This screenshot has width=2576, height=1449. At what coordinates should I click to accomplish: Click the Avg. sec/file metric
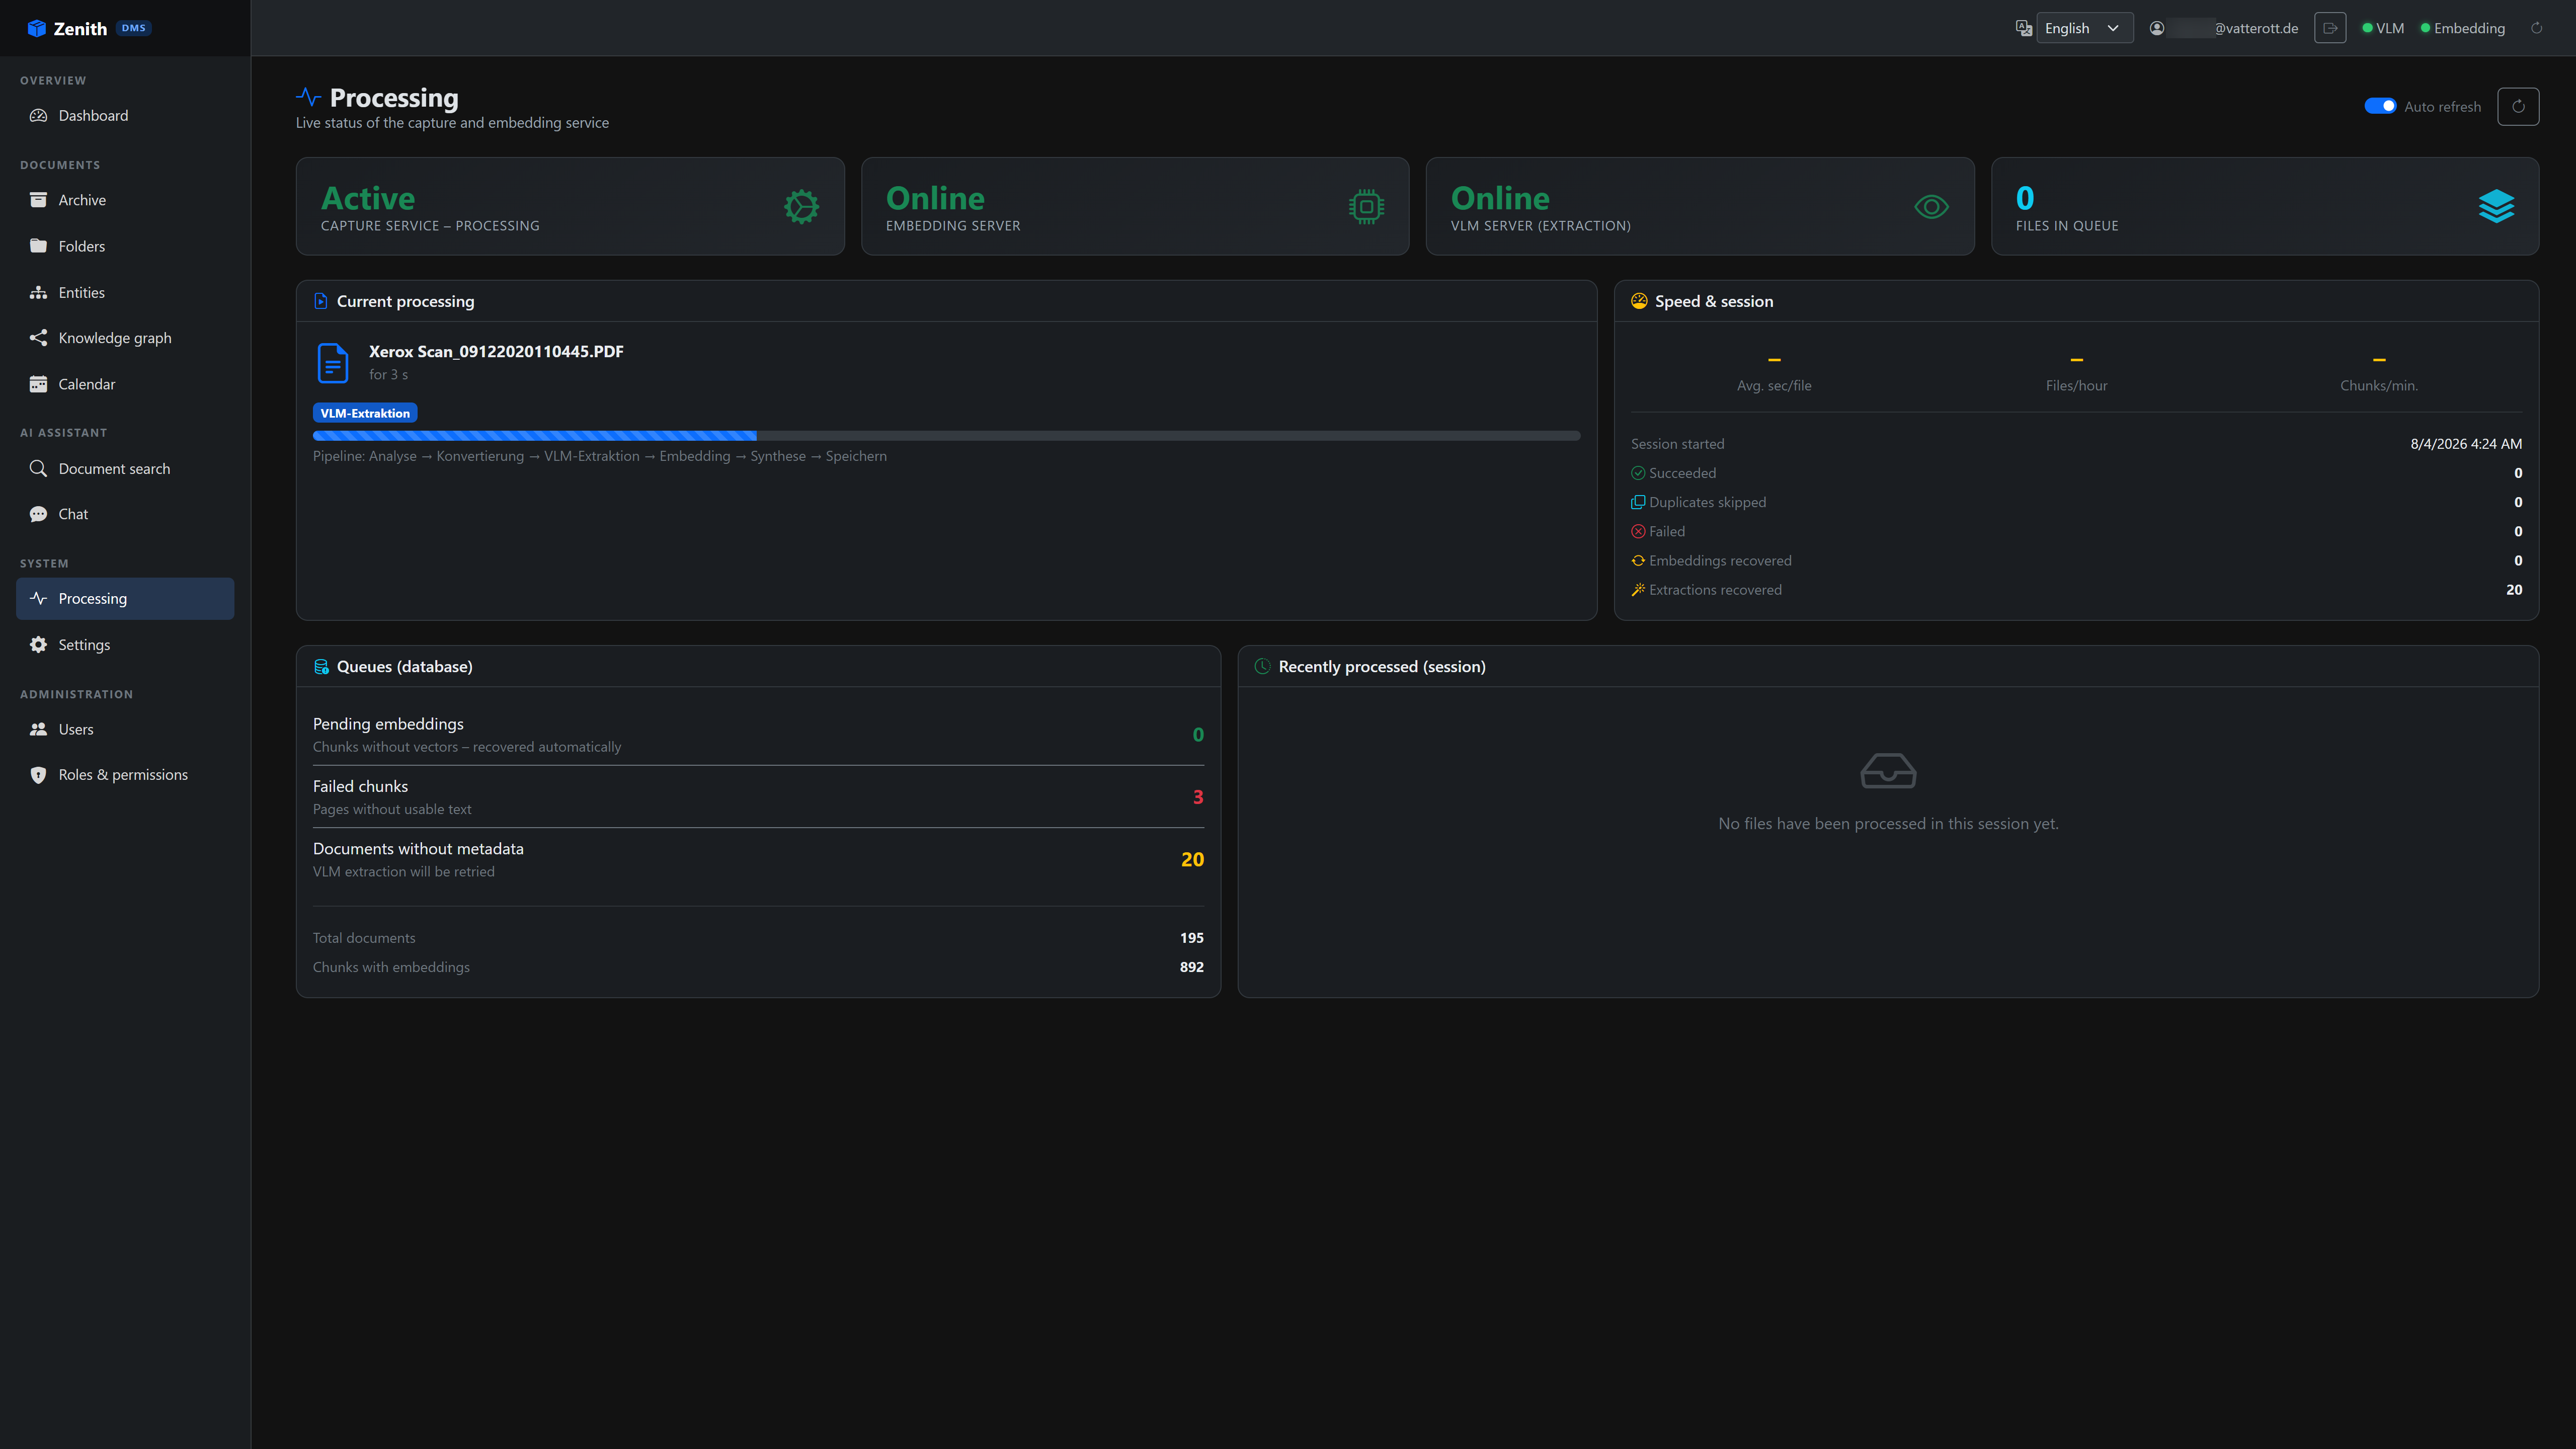pos(1774,372)
